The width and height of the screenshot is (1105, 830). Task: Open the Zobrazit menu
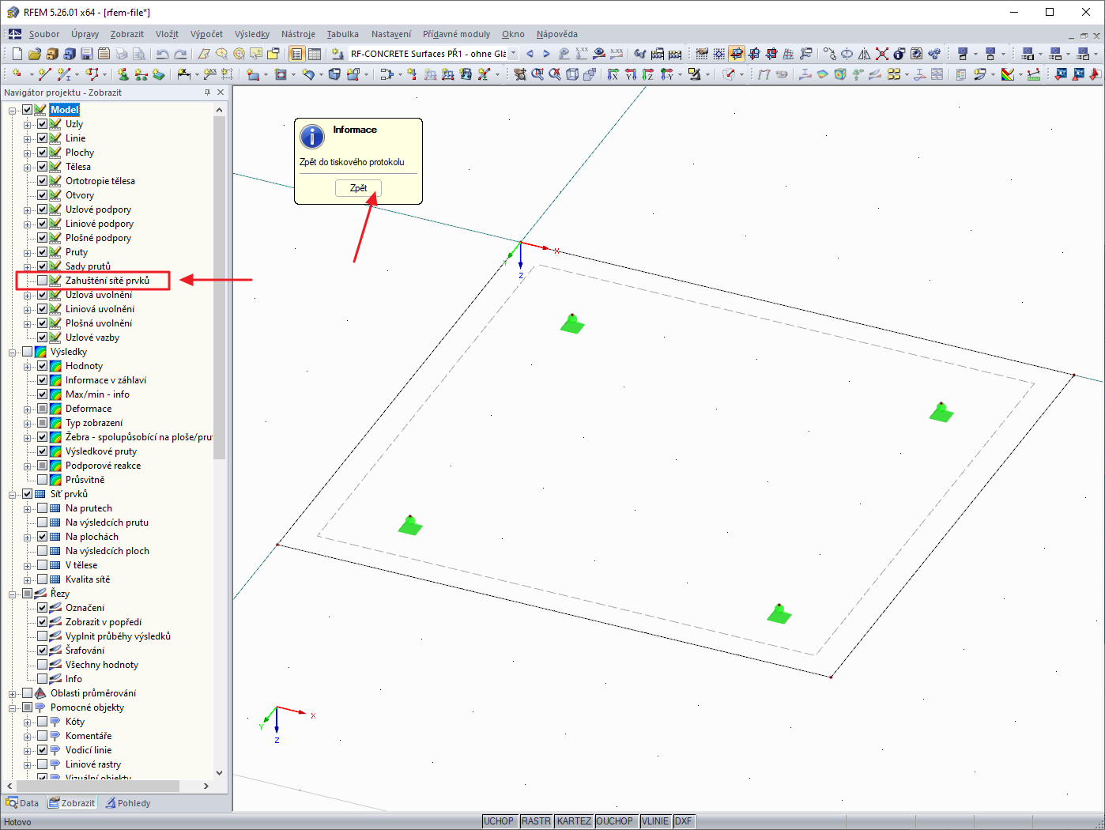[x=127, y=34]
